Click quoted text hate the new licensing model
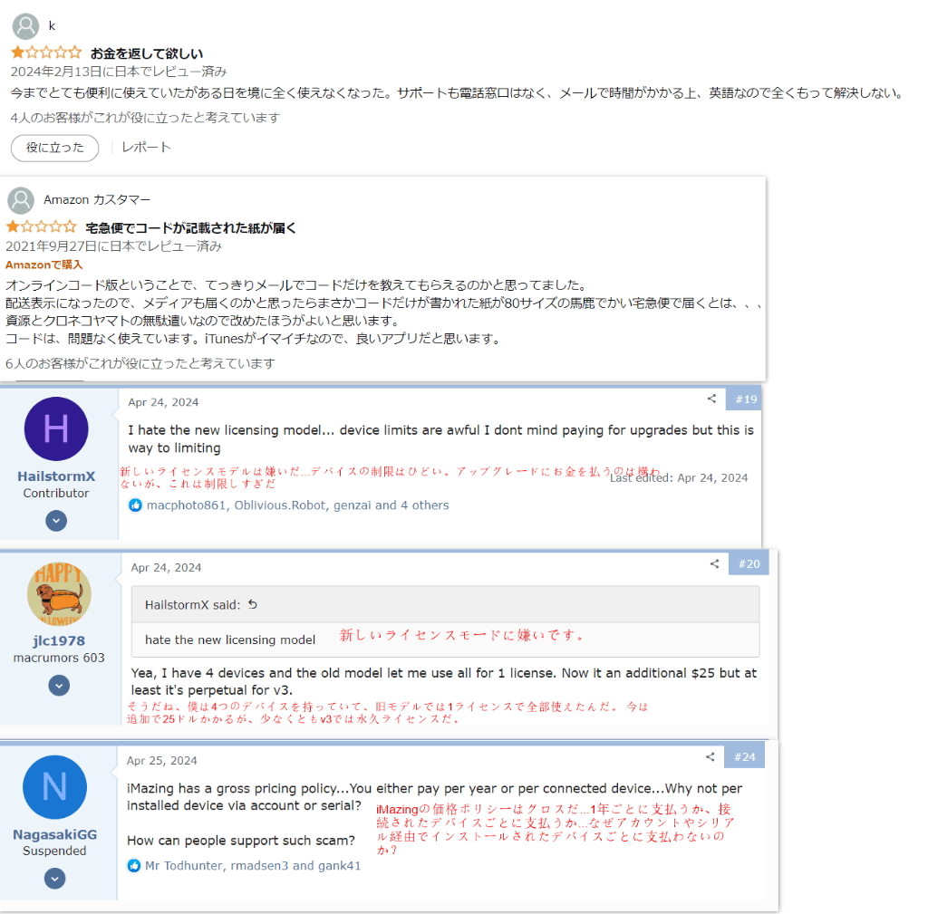The height and width of the screenshot is (914, 928). tap(230, 640)
